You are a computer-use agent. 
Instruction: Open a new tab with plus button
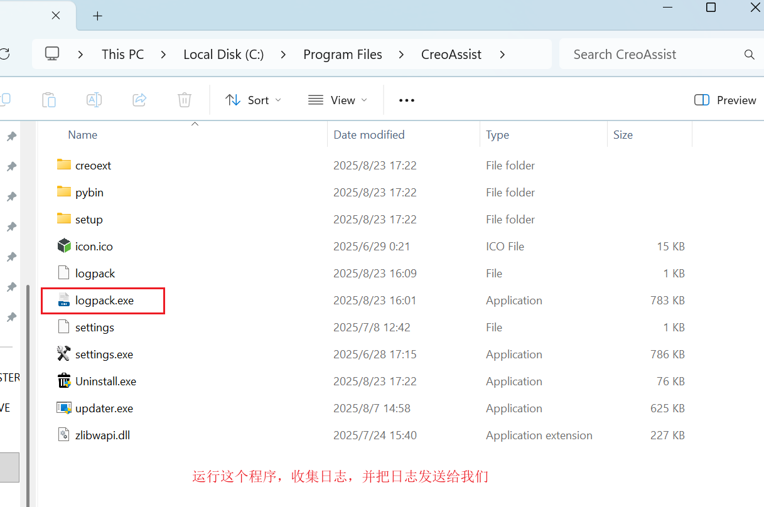97,16
